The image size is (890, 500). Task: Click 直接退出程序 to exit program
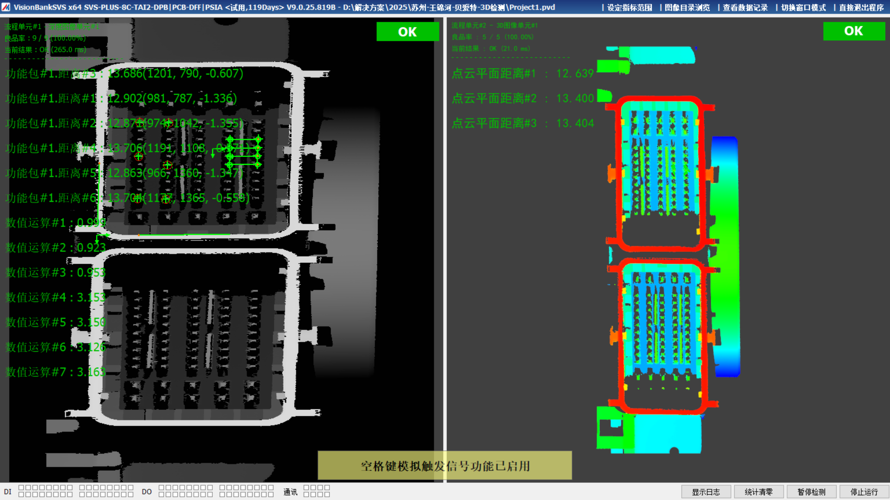click(x=861, y=7)
